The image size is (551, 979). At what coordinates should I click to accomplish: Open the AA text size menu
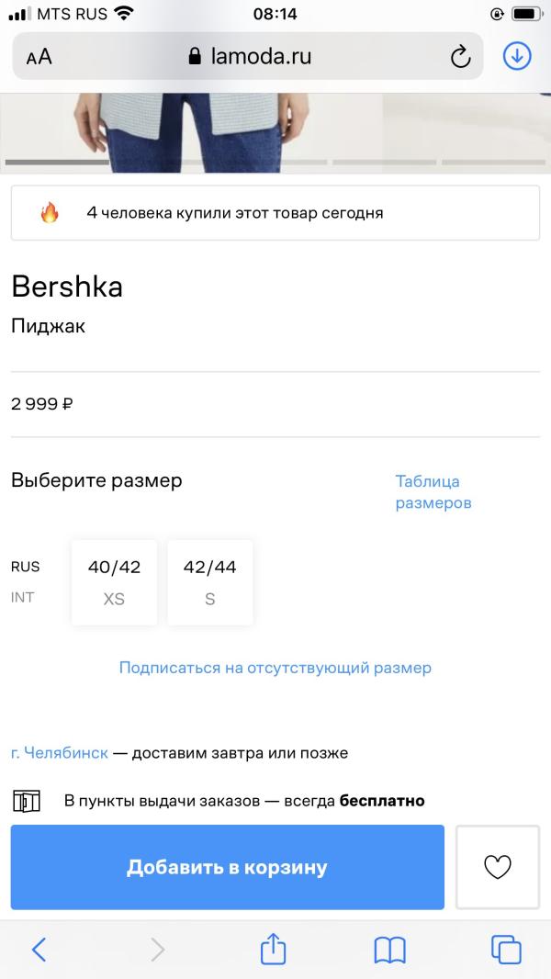click(x=39, y=57)
